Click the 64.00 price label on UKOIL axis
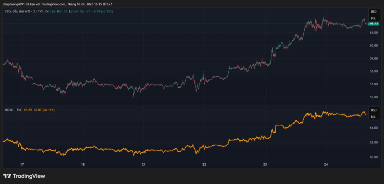This screenshot has height=184, width=384. pos(373,128)
